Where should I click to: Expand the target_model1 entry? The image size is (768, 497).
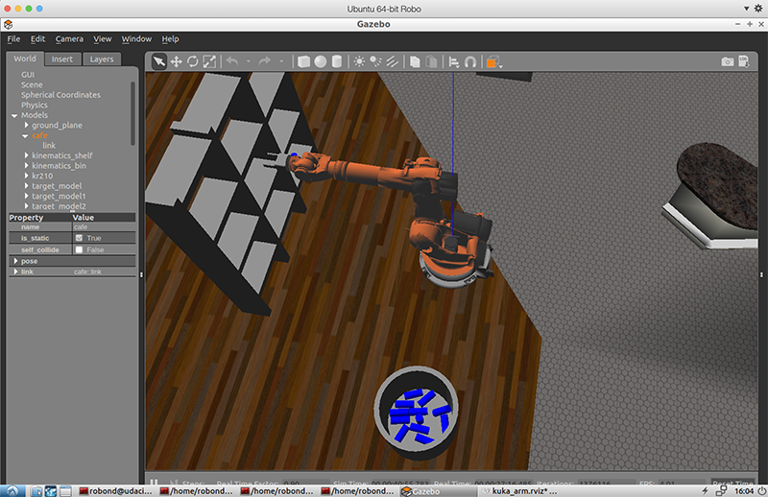point(27,197)
